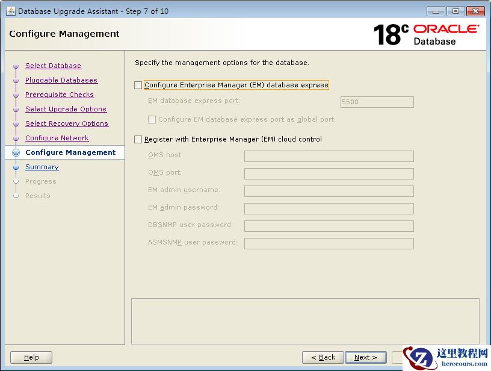491x371 pixels.
Task: Go to the Select Database step
Action: click(53, 66)
